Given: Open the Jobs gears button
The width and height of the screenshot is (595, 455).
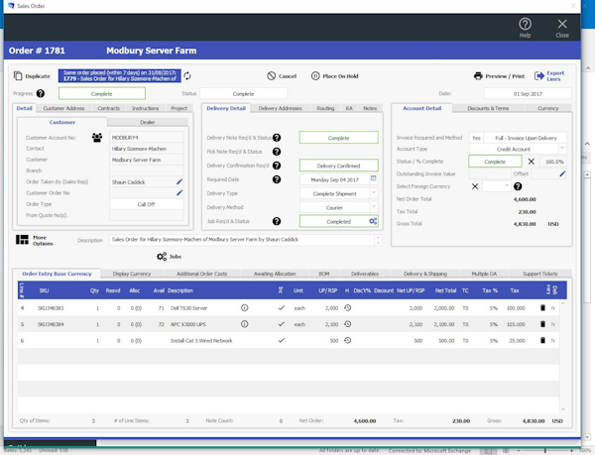Looking at the screenshot, I should coord(169,257).
